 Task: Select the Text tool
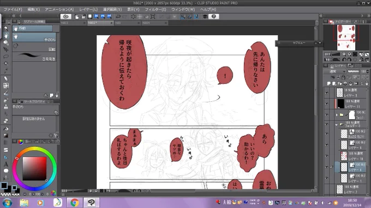point(6,164)
